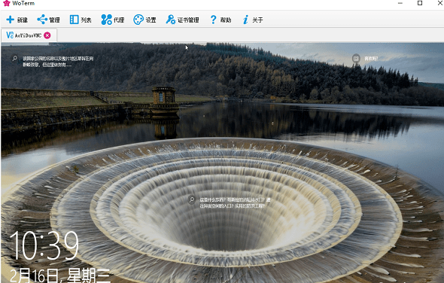Select the 代理 (Proxy) toolbar icon
Screen dimensions: 444x283
pos(106,20)
